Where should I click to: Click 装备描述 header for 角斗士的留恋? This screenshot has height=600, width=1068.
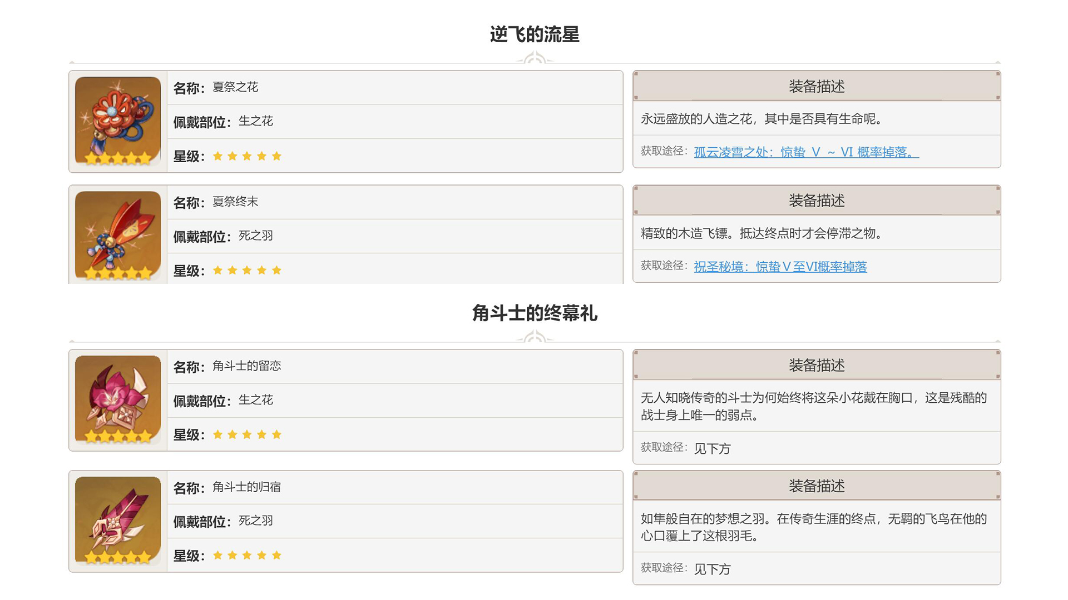pos(817,365)
